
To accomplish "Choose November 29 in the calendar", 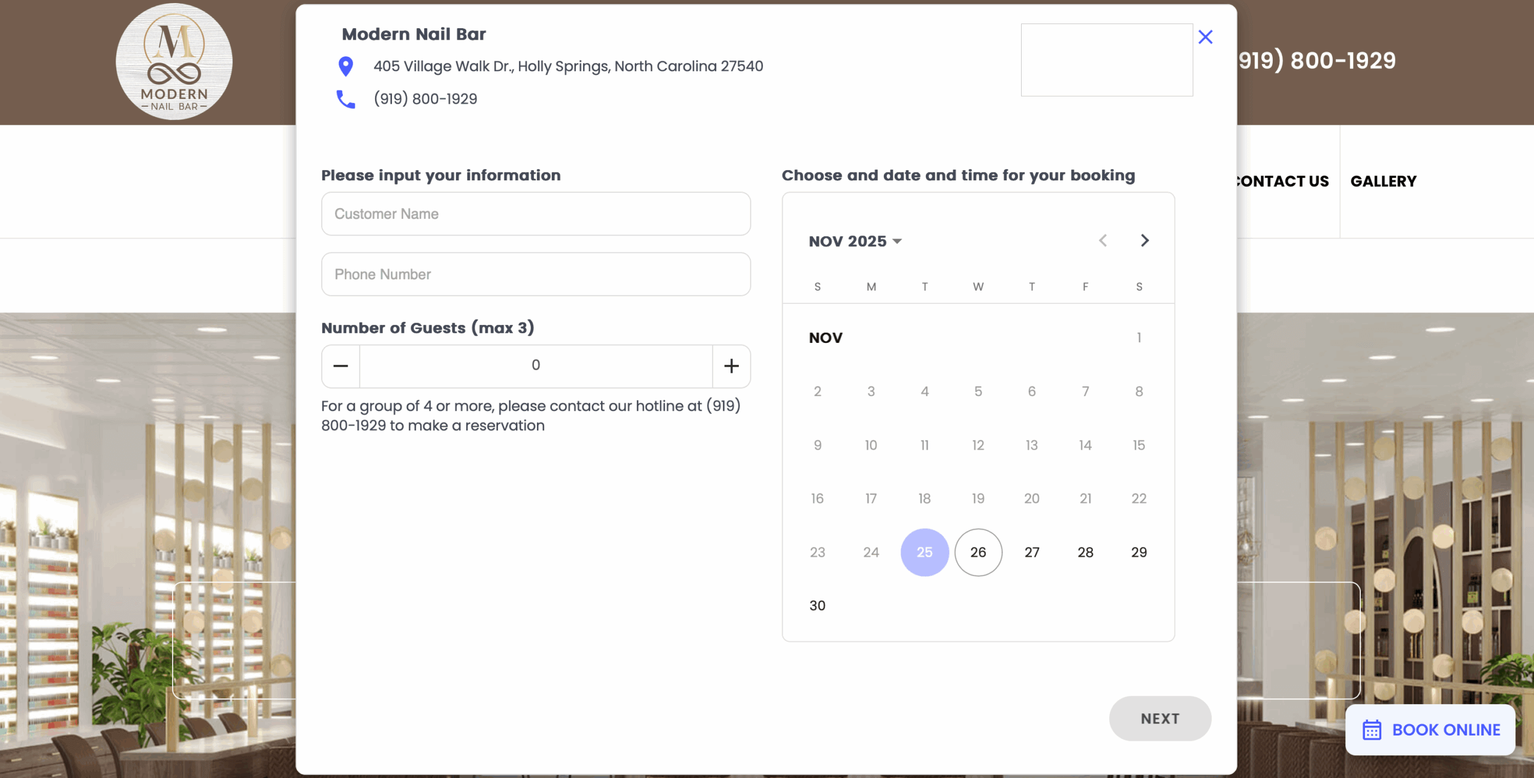I will coord(1139,552).
